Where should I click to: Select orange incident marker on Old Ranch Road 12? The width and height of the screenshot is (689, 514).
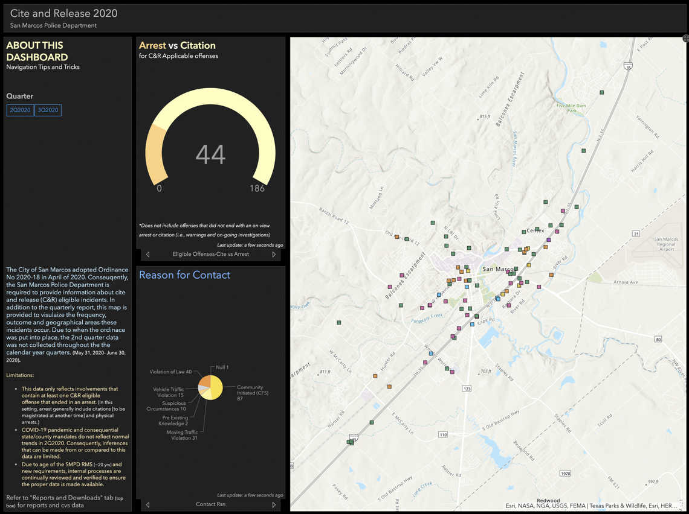[x=397, y=237]
